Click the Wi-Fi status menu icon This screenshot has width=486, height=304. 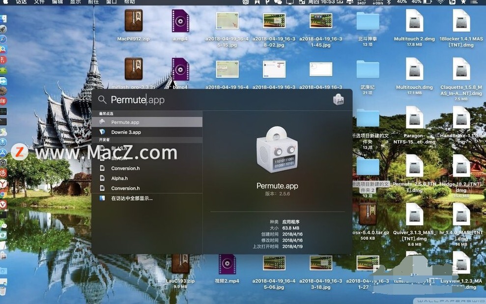(440, 2)
